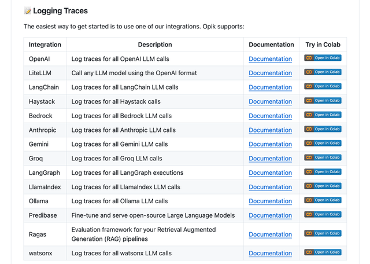
Task: Open the Colab badge for Gemini
Action: click(323, 143)
